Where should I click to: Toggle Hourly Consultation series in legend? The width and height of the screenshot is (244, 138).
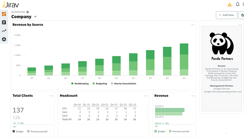pos(123,83)
